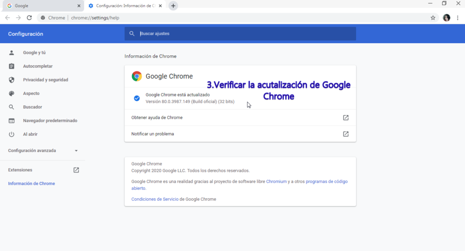
Task: Close the Configuración settings tab
Action: 160,6
